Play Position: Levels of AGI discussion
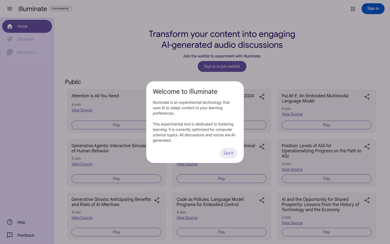This screenshot has width=390, height=244. coord(327,179)
